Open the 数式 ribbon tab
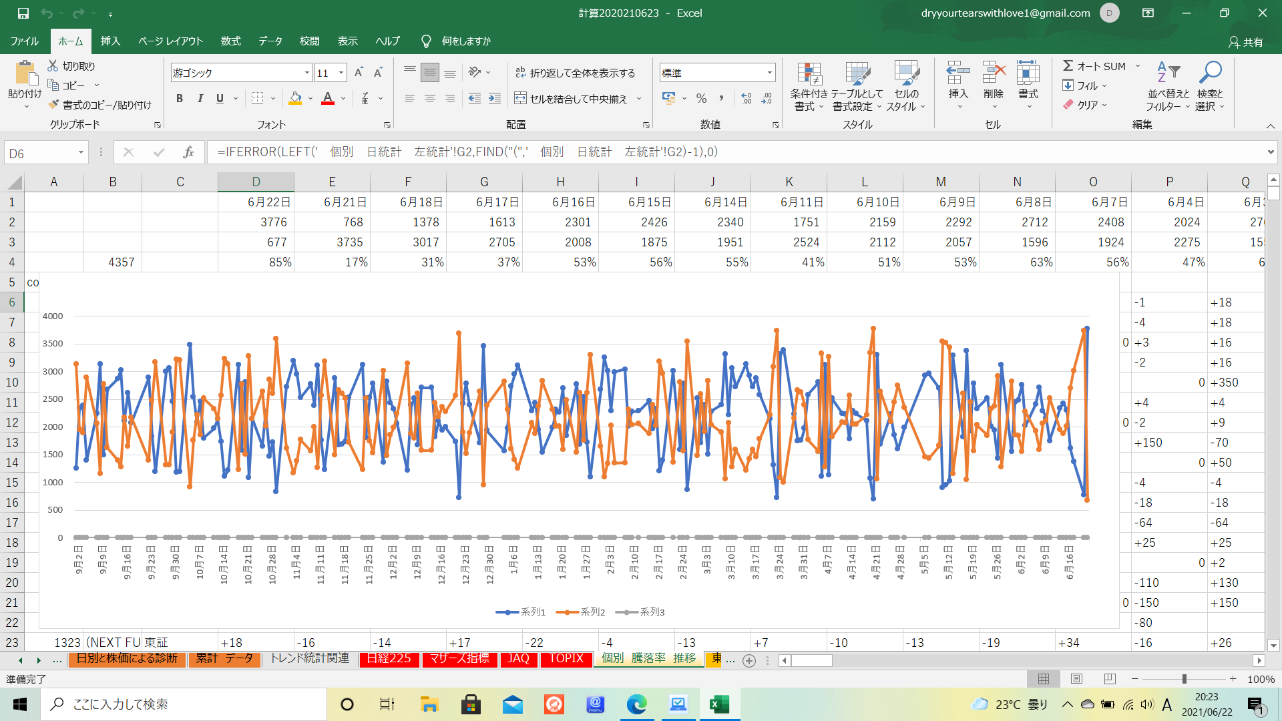The width and height of the screenshot is (1282, 721). pyautogui.click(x=230, y=41)
